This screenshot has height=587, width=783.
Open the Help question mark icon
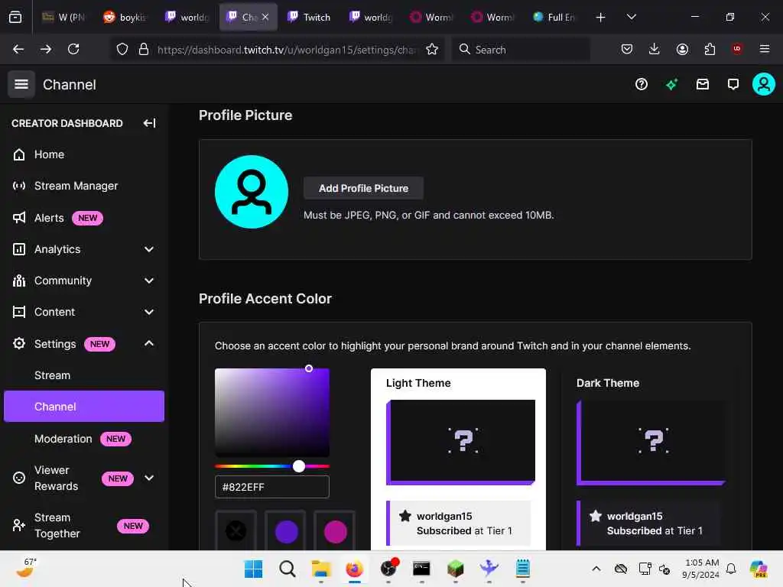[x=642, y=84]
